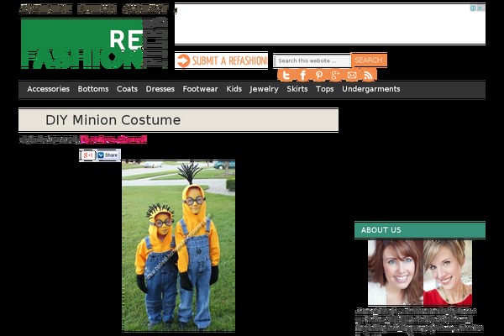The width and height of the screenshot is (504, 336).
Task: Open the Coats menu item
Action: pyautogui.click(x=127, y=89)
